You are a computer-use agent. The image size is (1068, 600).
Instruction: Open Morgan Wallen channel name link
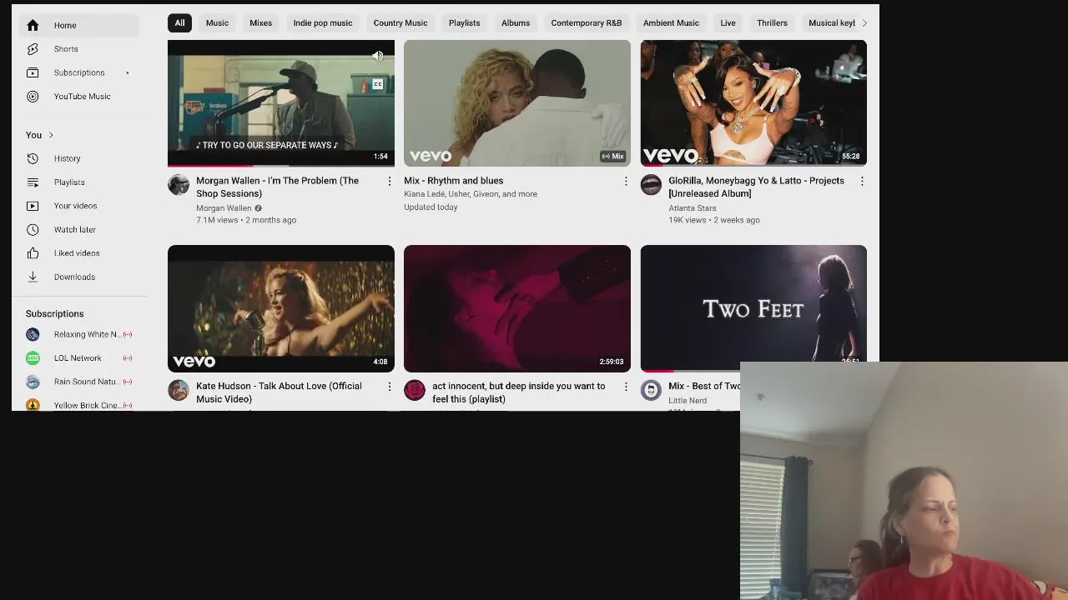(224, 208)
